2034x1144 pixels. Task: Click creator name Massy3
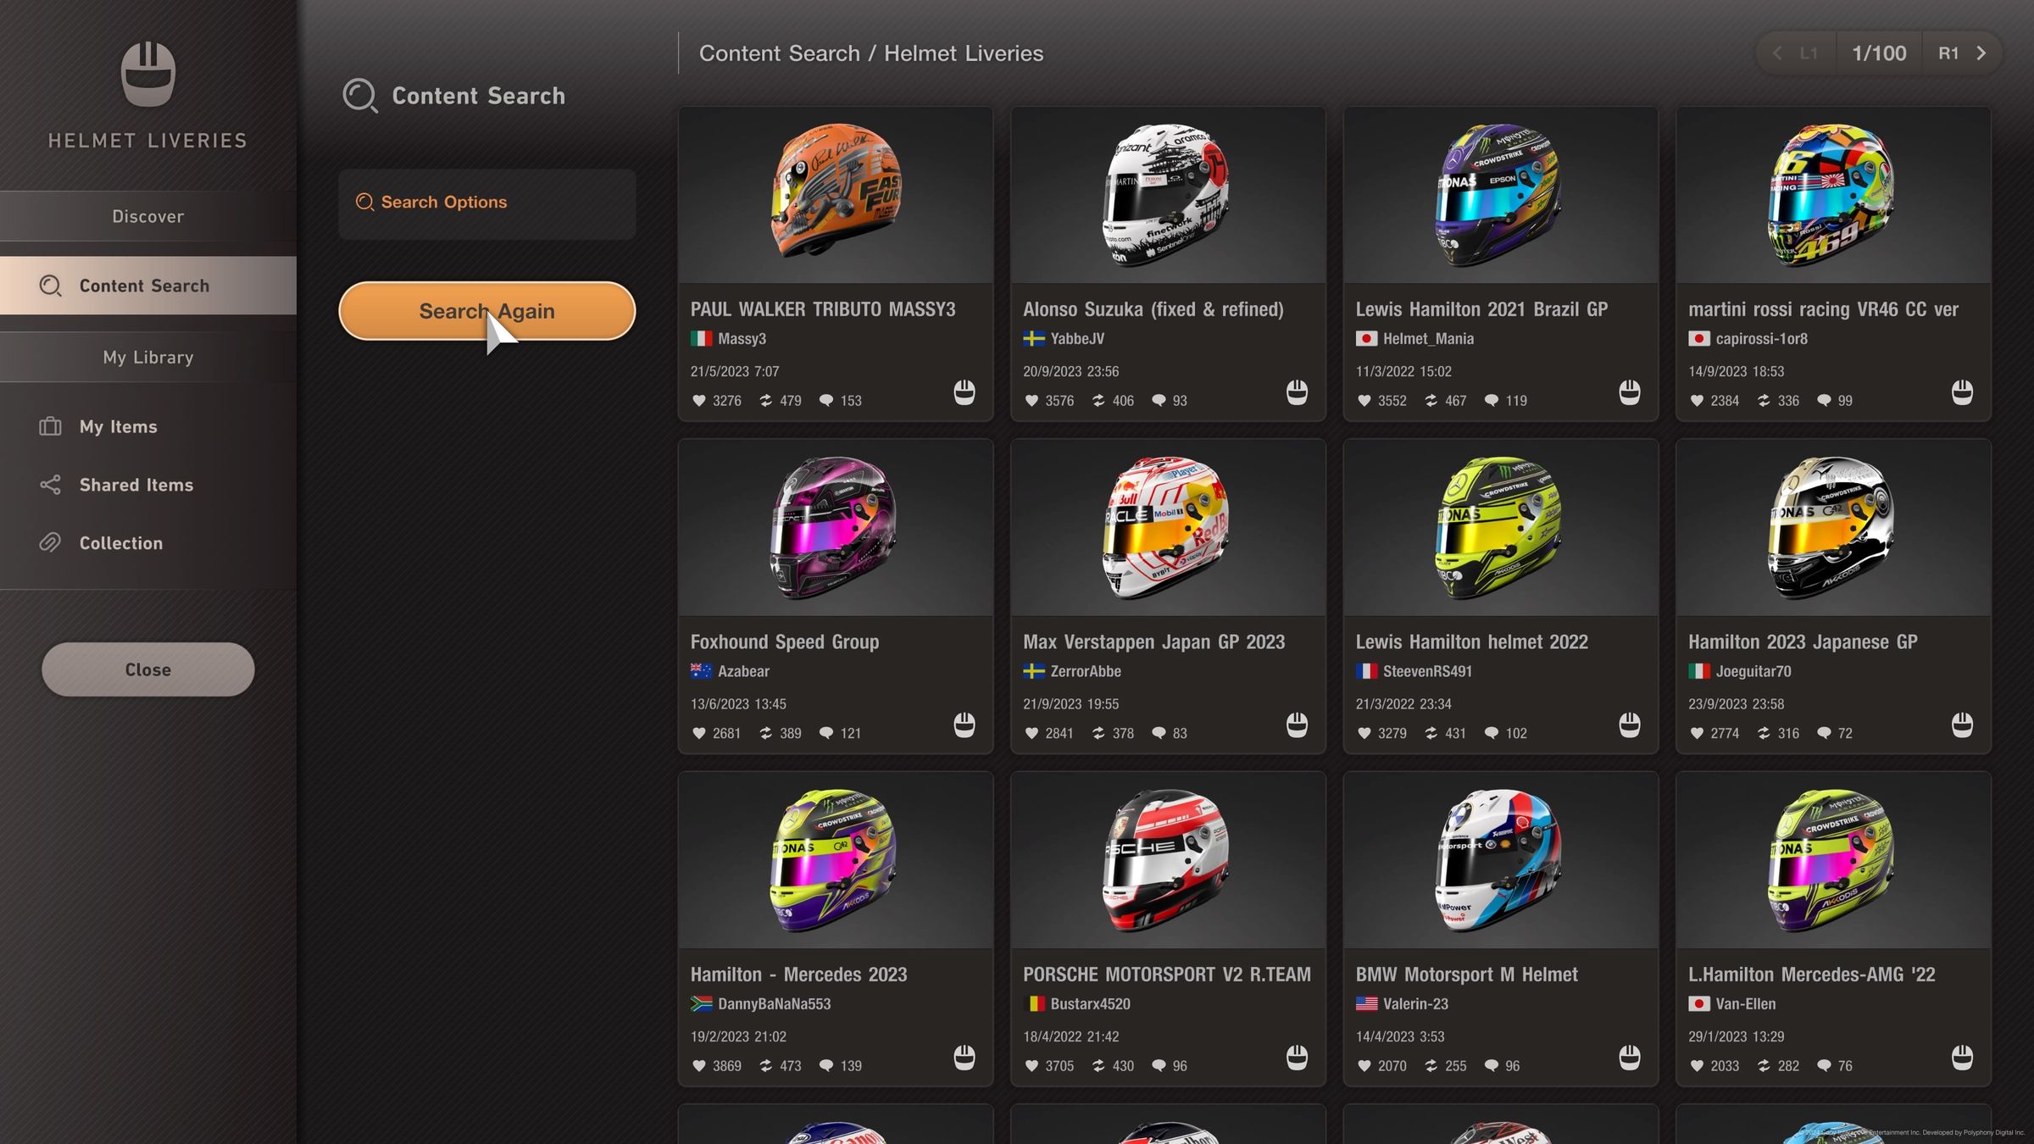point(742,339)
